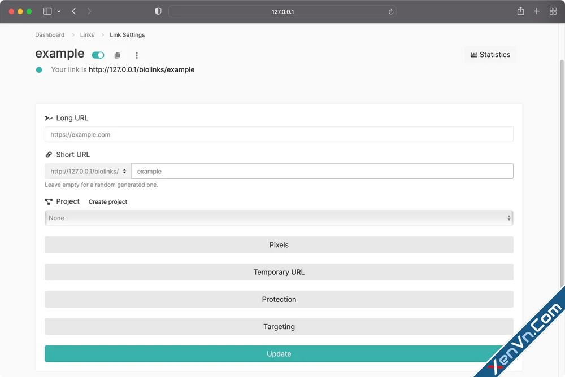Open a new browser tab
Screen dimensions: 565x377
[x=537, y=11]
